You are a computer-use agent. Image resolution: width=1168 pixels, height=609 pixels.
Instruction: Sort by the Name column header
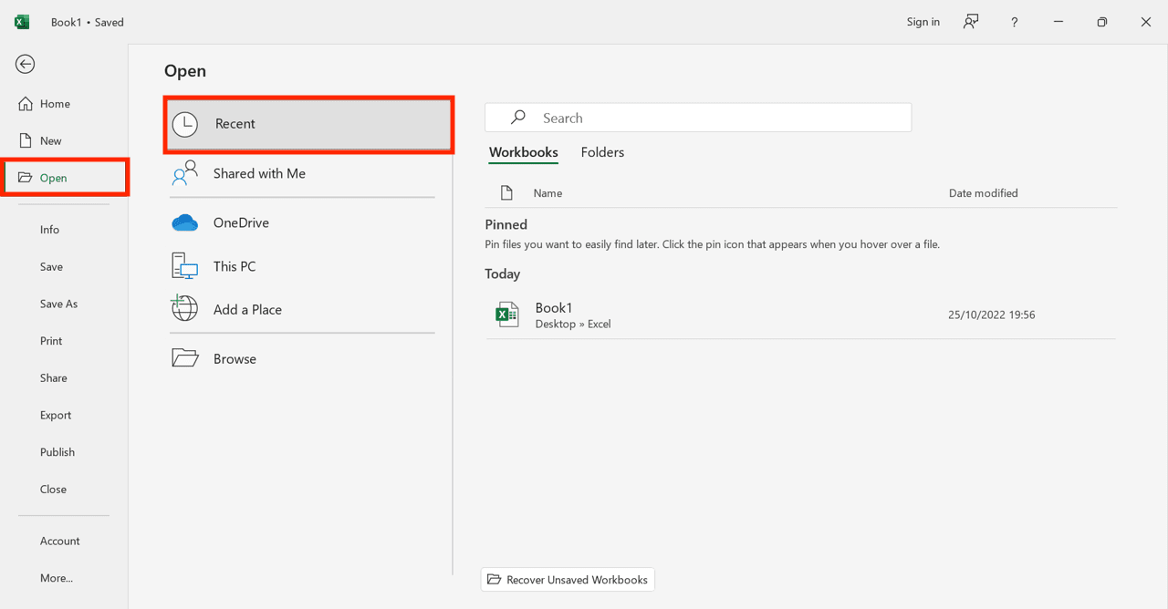(x=547, y=193)
